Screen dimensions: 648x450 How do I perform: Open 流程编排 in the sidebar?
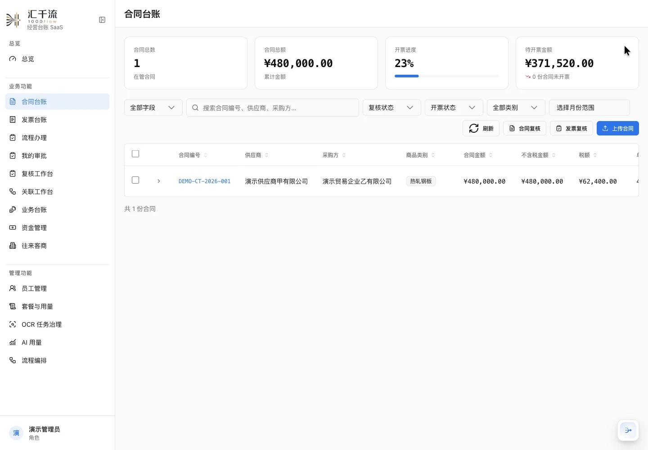(57, 360)
